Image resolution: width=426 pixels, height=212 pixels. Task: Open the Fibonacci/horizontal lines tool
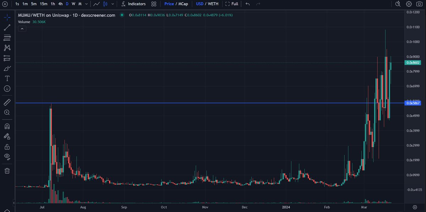[x=7, y=37]
